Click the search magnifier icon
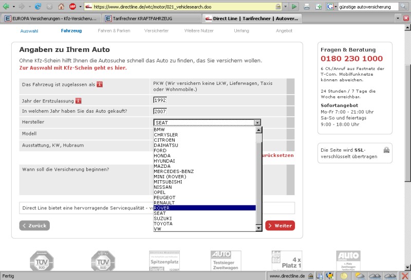The image size is (411, 280). [x=403, y=7]
